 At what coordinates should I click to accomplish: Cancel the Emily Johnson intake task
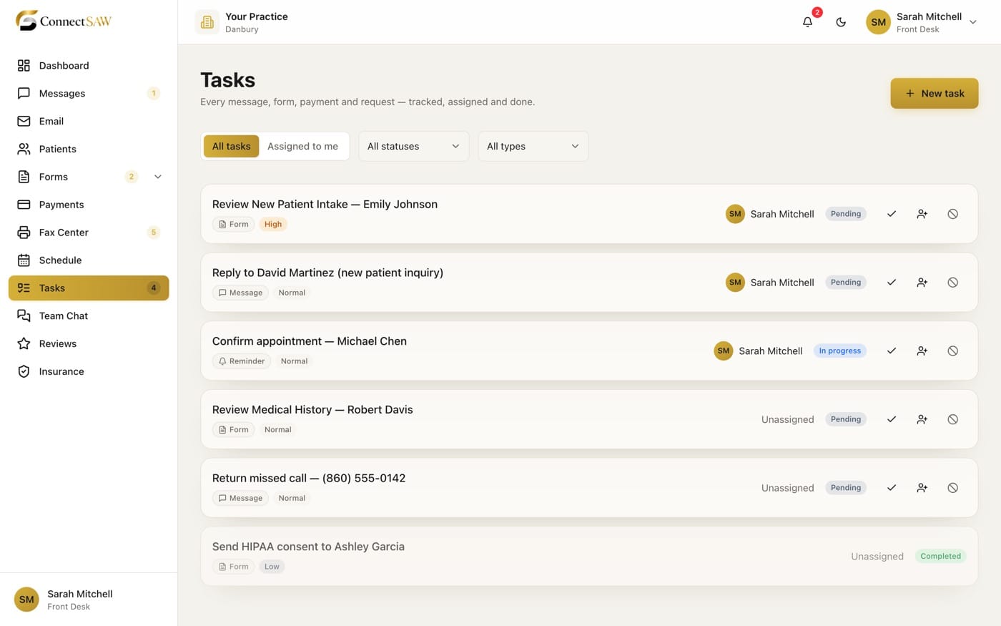coord(953,214)
